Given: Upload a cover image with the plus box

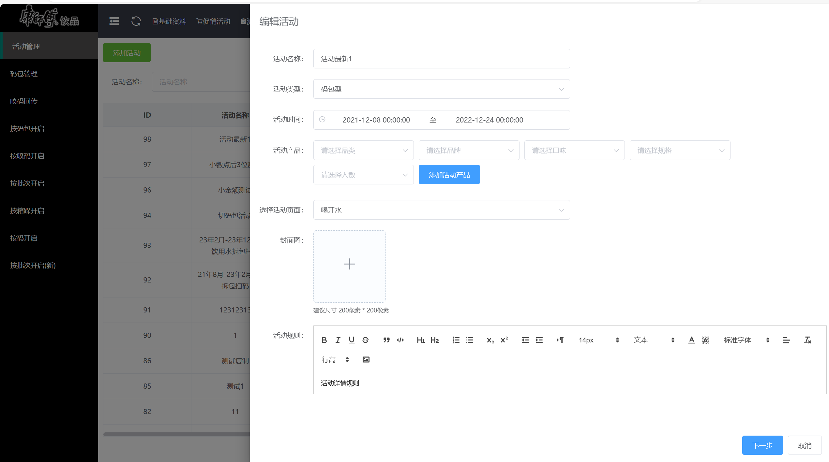Looking at the screenshot, I should coord(349,266).
